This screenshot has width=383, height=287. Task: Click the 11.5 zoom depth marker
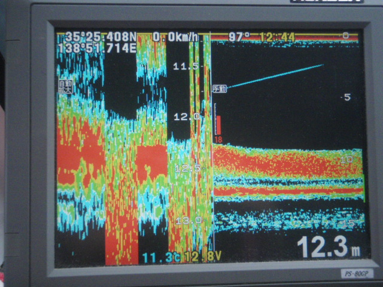tap(186, 66)
